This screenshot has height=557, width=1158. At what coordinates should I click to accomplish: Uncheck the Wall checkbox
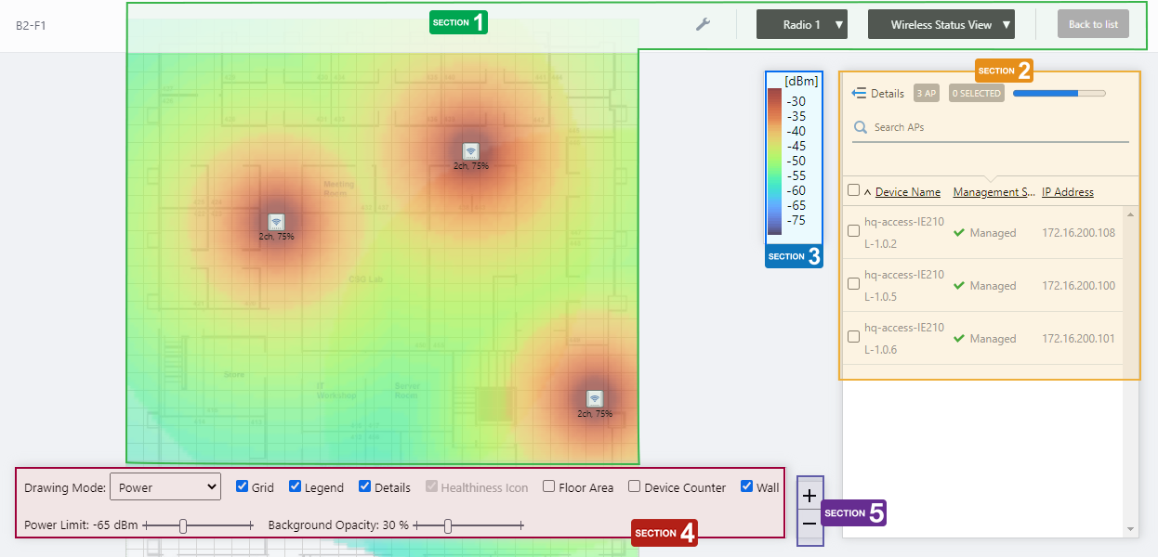click(747, 486)
